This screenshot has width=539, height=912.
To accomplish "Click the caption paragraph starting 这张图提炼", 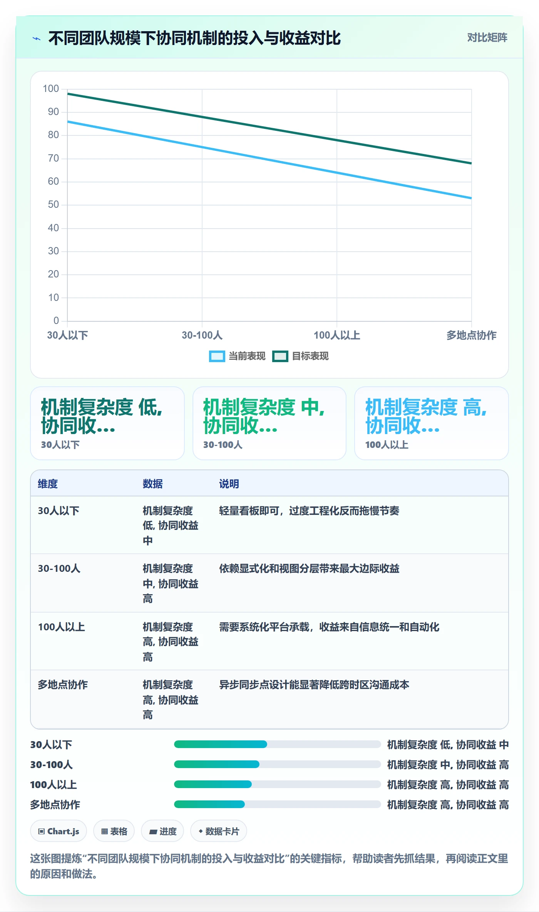I will coord(269,866).
